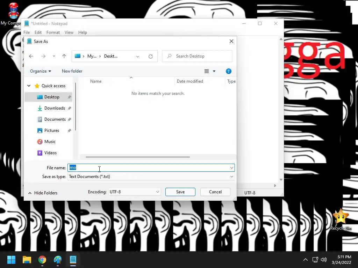Open network status tray icon
This screenshot has height=268, width=358.
coord(315,260)
